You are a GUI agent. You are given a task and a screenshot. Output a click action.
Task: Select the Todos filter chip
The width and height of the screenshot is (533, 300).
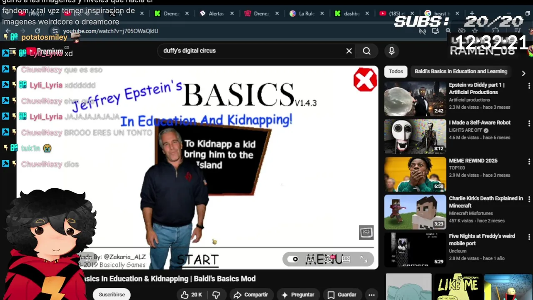[396, 71]
